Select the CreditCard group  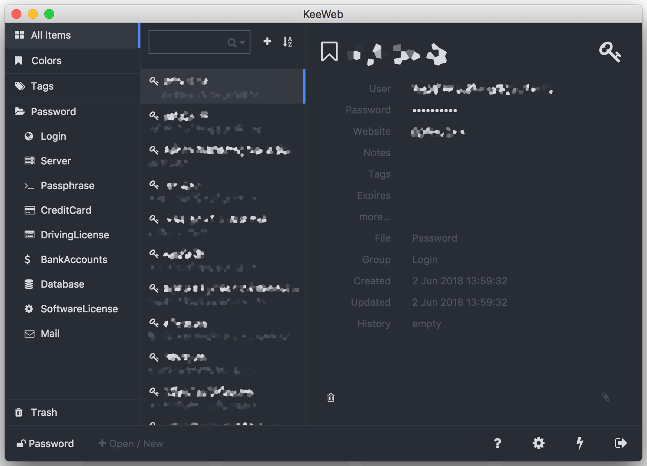point(66,210)
